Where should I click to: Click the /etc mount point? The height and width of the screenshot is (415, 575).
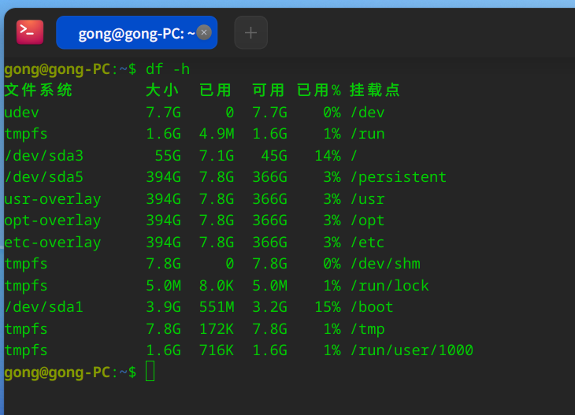coord(368,243)
